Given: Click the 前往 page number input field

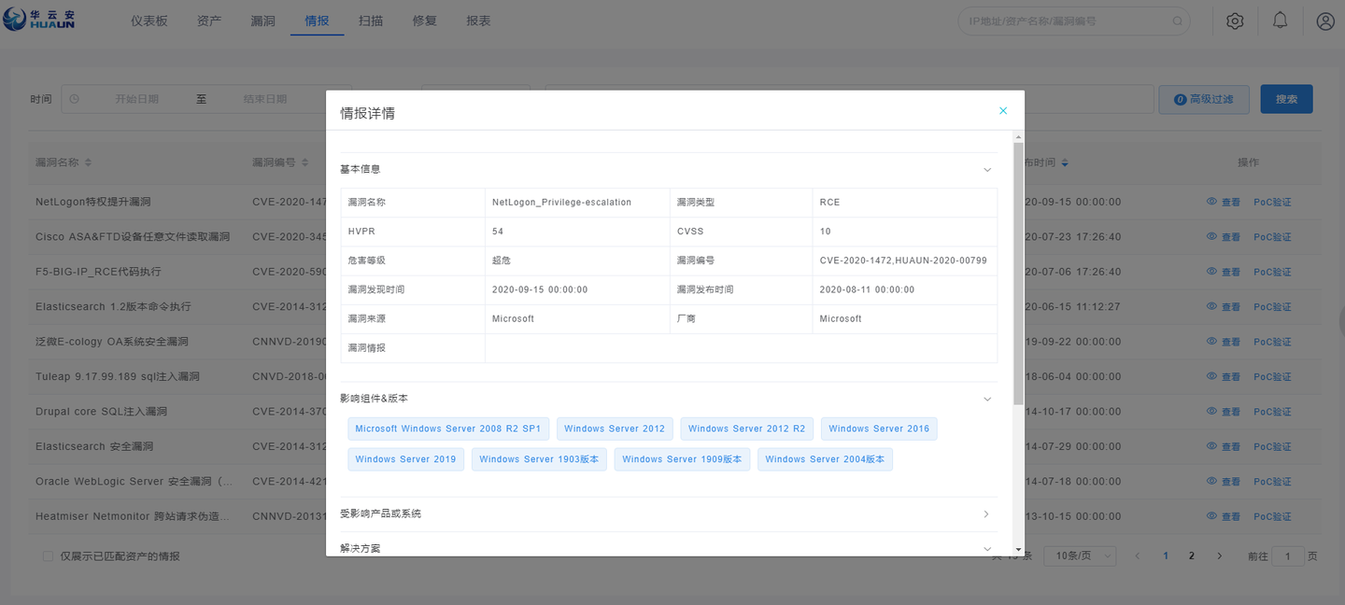Looking at the screenshot, I should click(x=1288, y=555).
